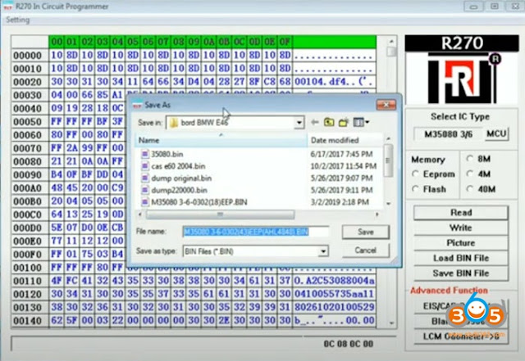
Task: Click the 00 column header in hex grid
Action: 57,42
